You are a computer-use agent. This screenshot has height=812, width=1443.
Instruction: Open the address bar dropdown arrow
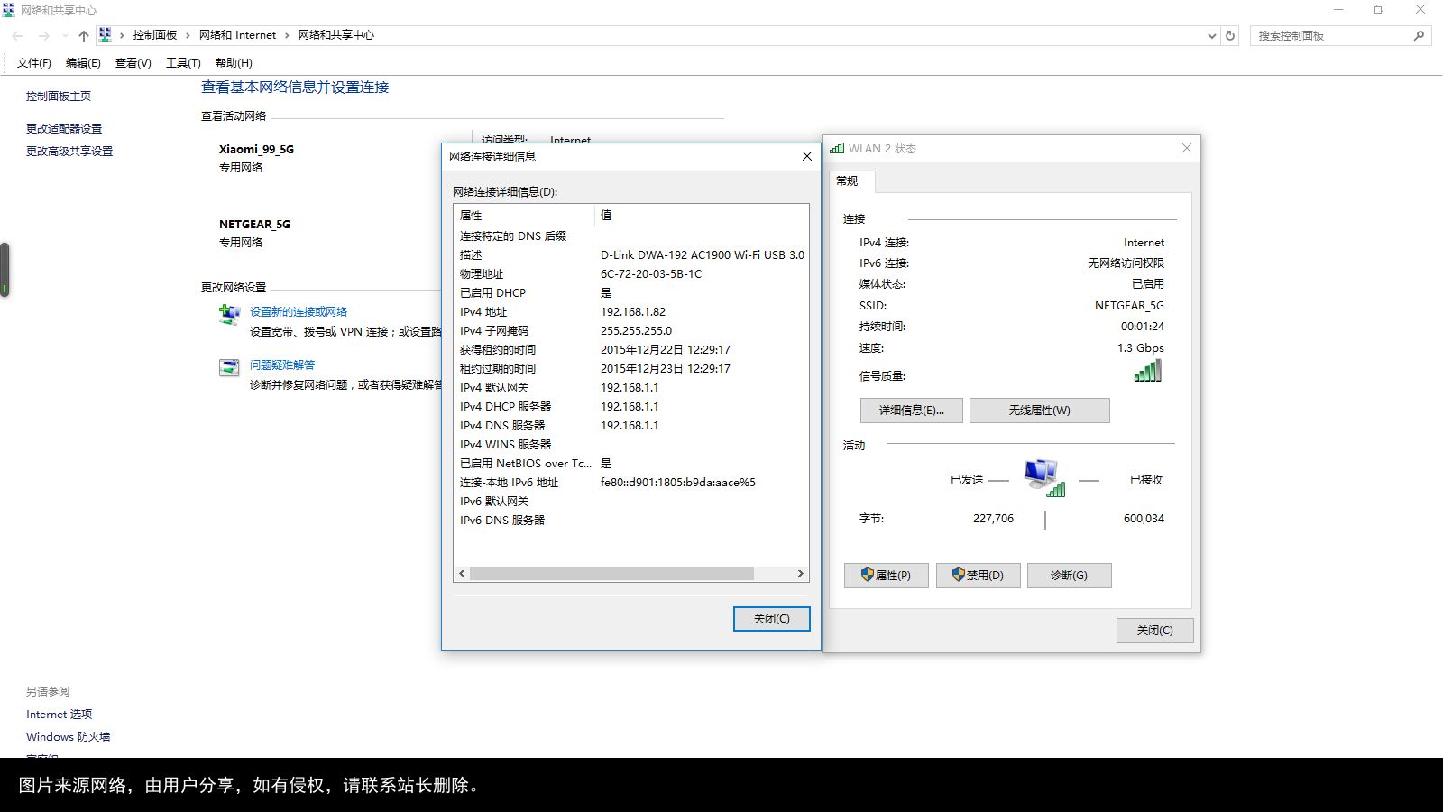(1212, 35)
